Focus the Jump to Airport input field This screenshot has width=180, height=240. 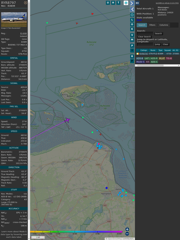pos(145,44)
